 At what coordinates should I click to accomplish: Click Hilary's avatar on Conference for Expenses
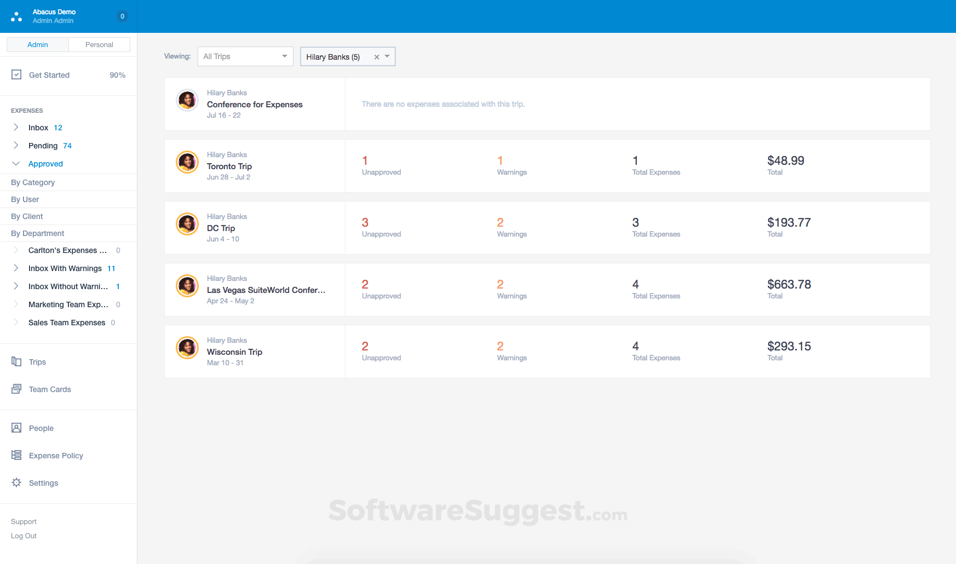click(187, 100)
